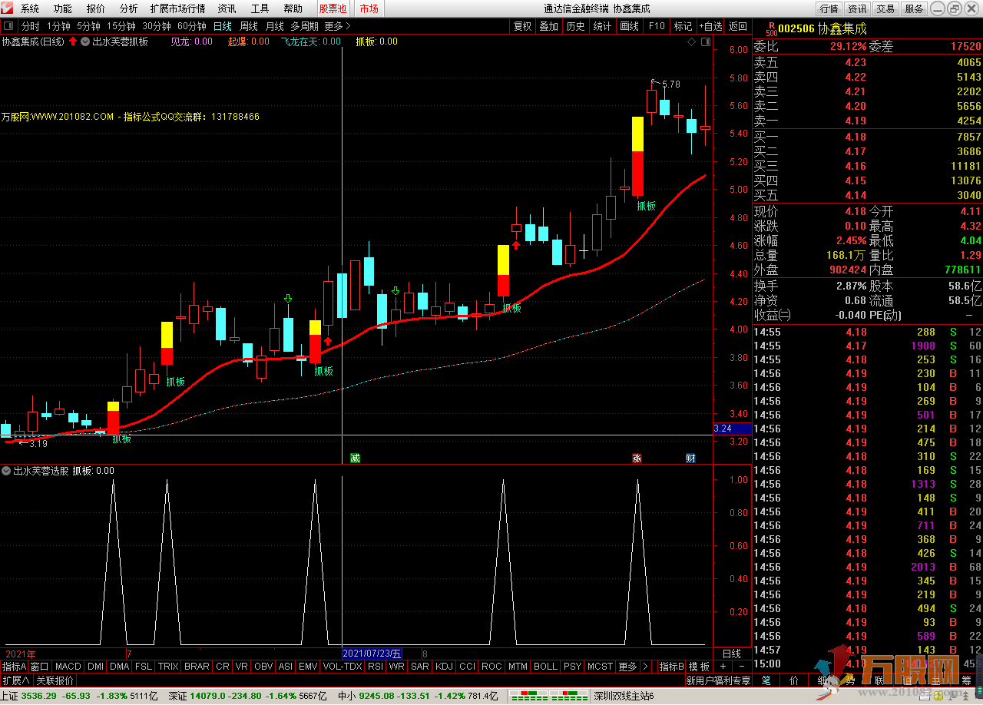
Task: Select the VOL-TDX indicator tab
Action: pos(343,667)
